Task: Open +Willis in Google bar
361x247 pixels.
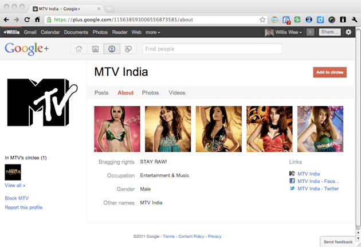Action: tap(11, 32)
